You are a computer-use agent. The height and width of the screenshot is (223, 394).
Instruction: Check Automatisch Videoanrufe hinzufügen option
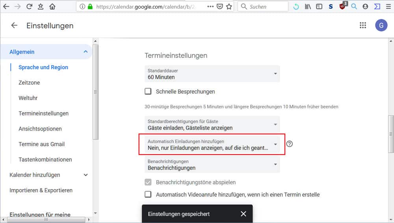click(148, 194)
